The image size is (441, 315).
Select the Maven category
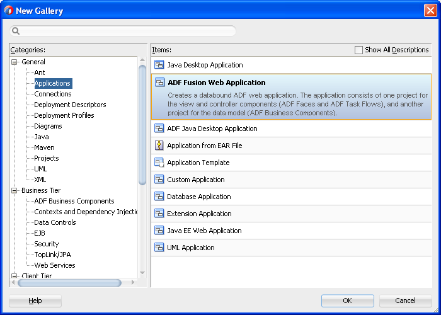click(45, 147)
